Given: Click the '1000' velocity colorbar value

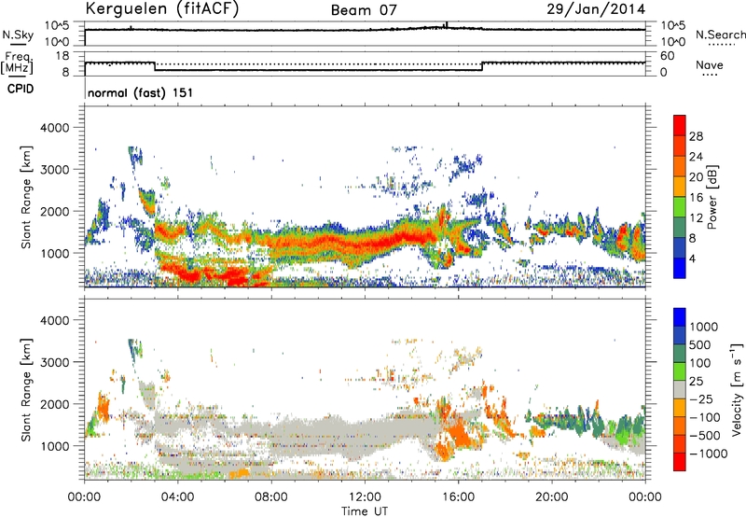Looking at the screenshot, I should click(704, 327).
